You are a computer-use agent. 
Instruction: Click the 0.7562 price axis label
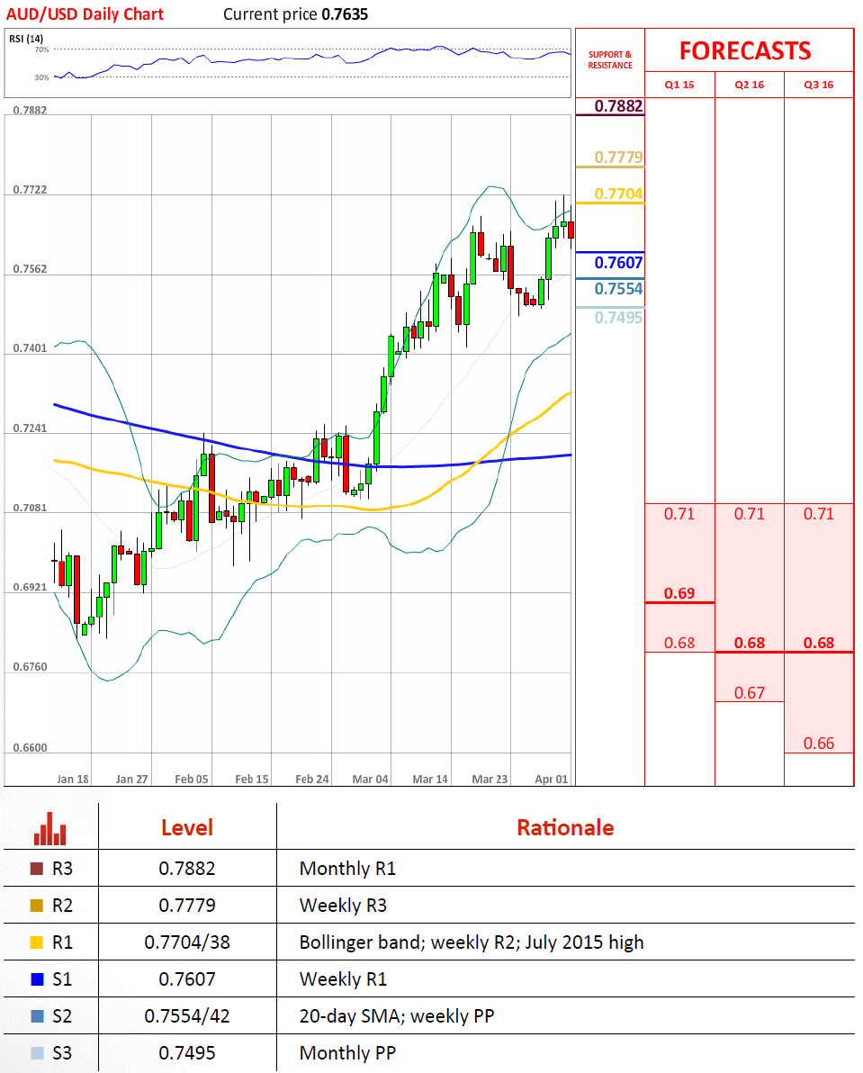(x=30, y=269)
